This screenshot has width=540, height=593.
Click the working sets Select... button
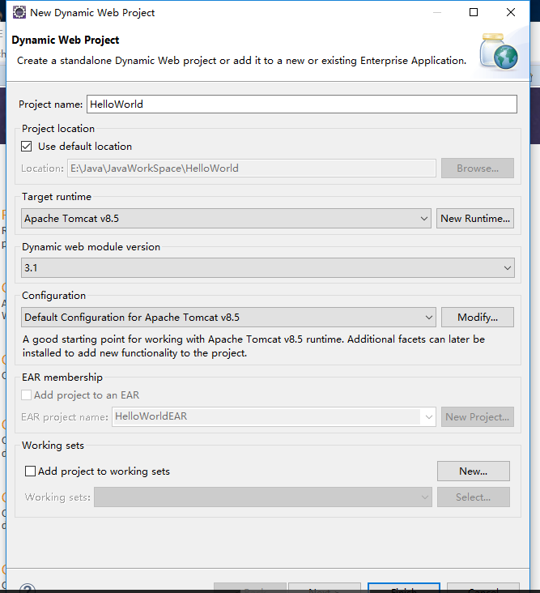[x=473, y=497]
